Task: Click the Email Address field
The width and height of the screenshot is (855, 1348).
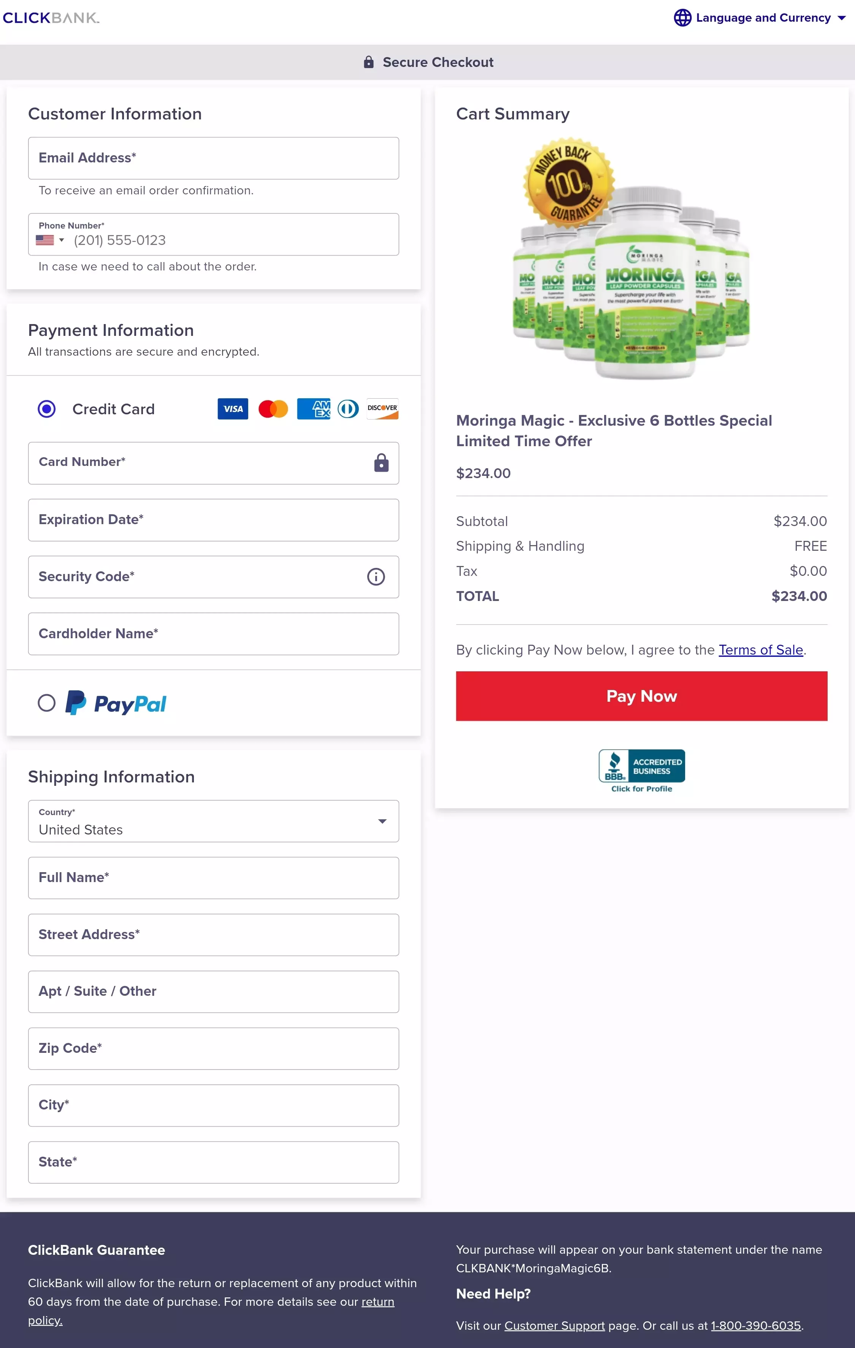Action: [x=213, y=159]
